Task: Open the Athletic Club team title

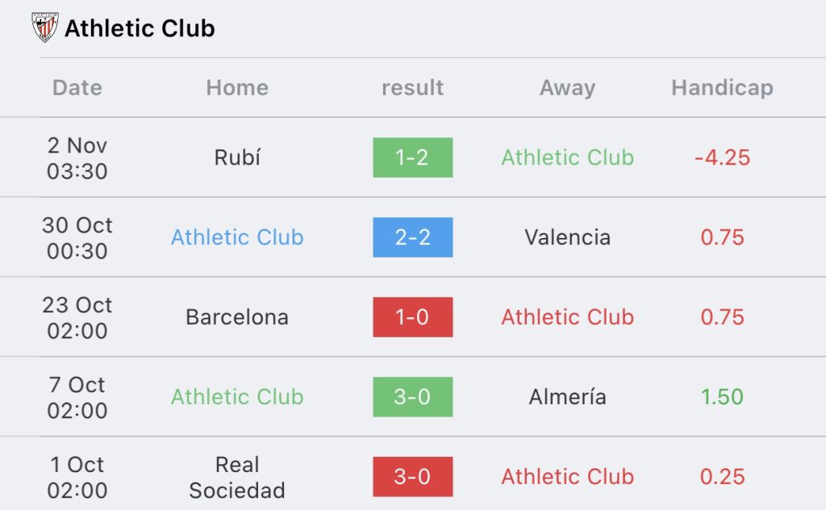Action: click(x=140, y=28)
